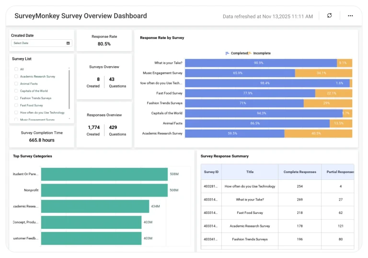The height and width of the screenshot is (258, 368).
Task: Click the Response Rate by Survey title
Action: pos(162,37)
